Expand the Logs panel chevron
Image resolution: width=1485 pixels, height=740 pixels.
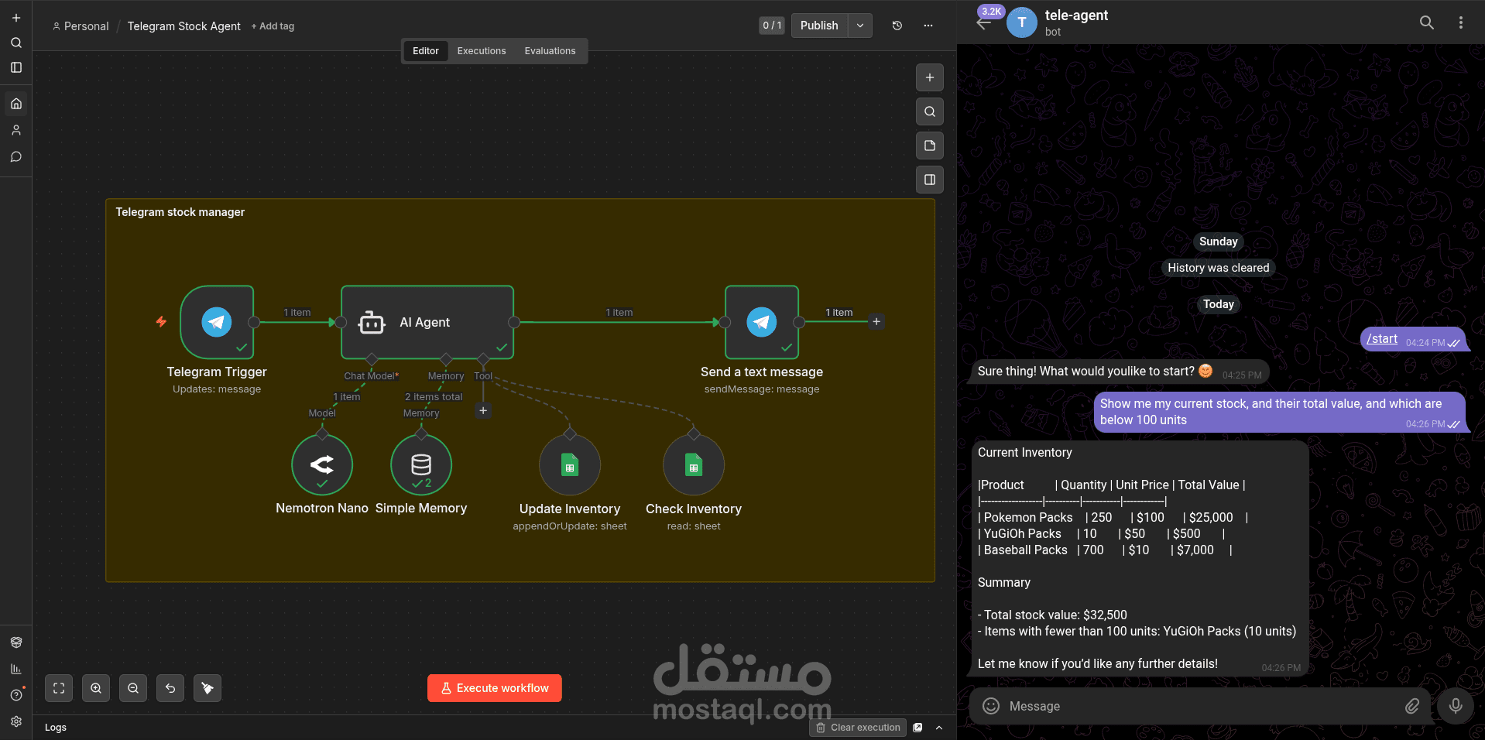pyautogui.click(x=939, y=728)
